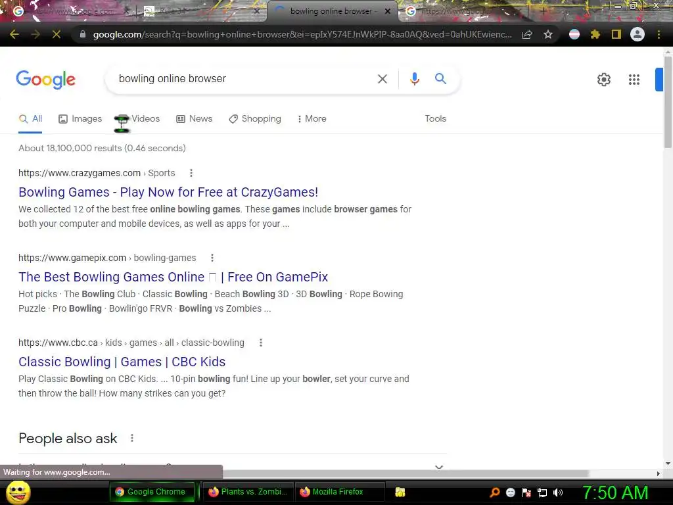
Task: Switch to Images results
Action: point(80,119)
